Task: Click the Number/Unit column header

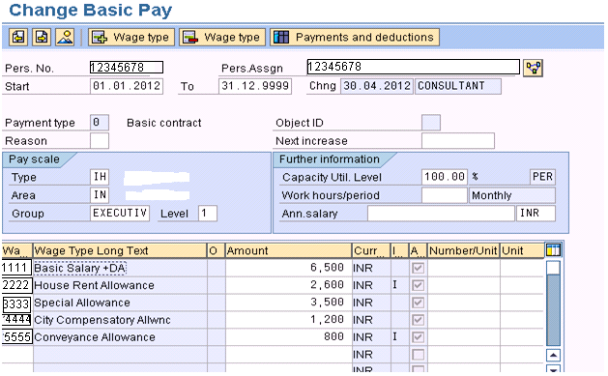Action: pos(463,250)
